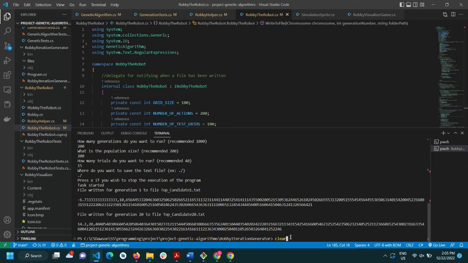Open the Manage gear settings icon

pyautogui.click(x=7, y=235)
